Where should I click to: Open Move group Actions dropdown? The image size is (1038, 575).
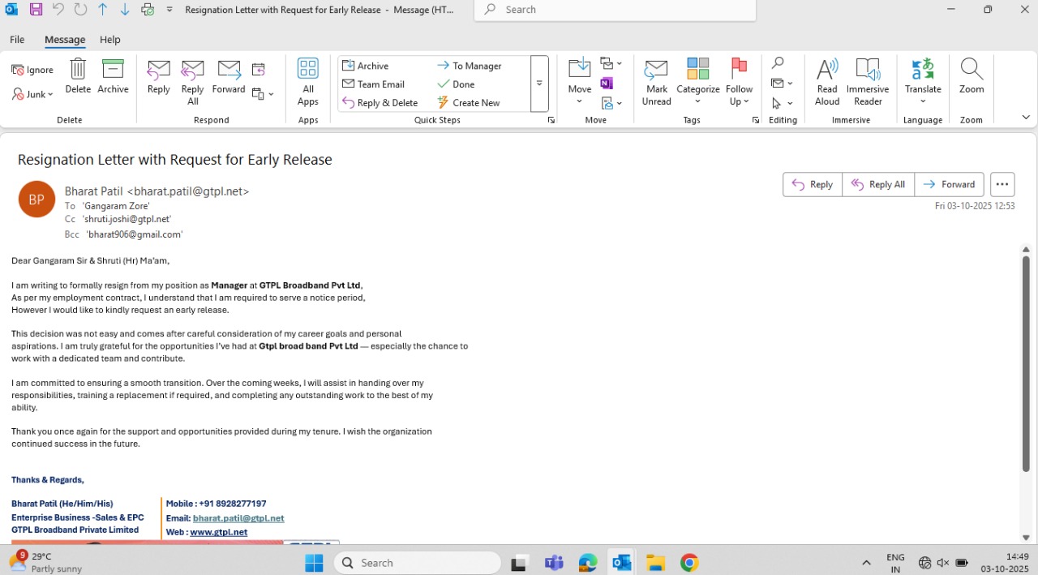(611, 103)
